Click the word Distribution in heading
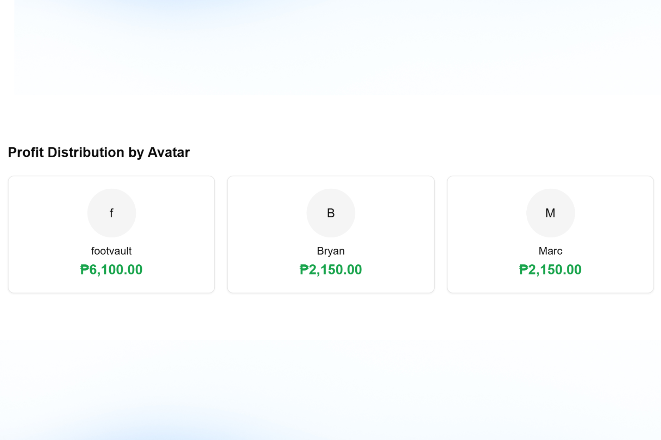The image size is (661, 440). click(x=86, y=152)
